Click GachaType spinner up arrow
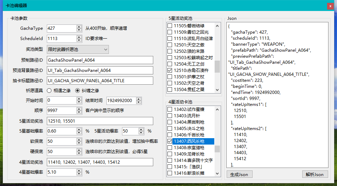 click(79, 27)
